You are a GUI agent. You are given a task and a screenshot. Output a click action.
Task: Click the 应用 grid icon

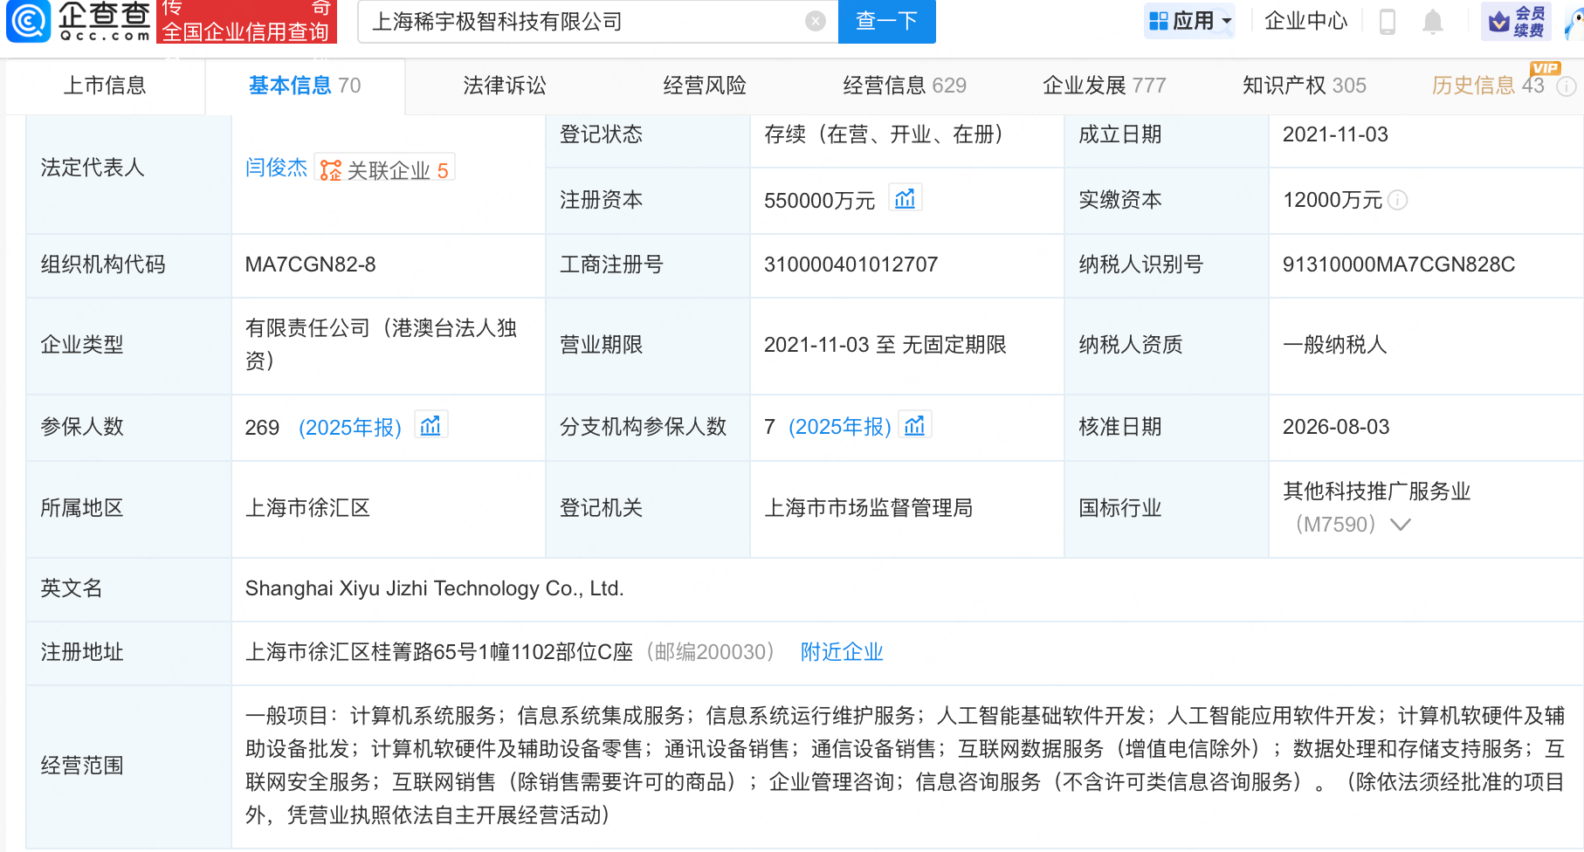point(1159,21)
